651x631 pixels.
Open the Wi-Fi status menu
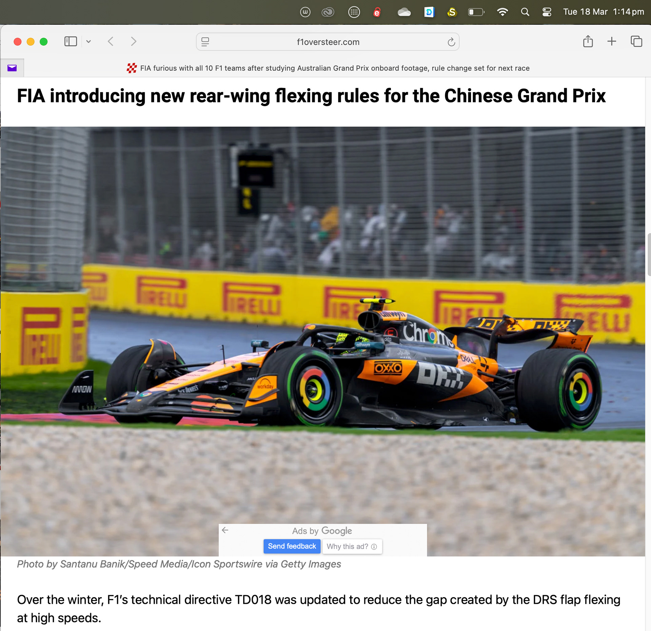tap(502, 12)
